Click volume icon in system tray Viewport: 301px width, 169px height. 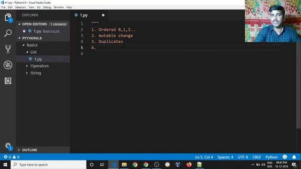point(263,165)
